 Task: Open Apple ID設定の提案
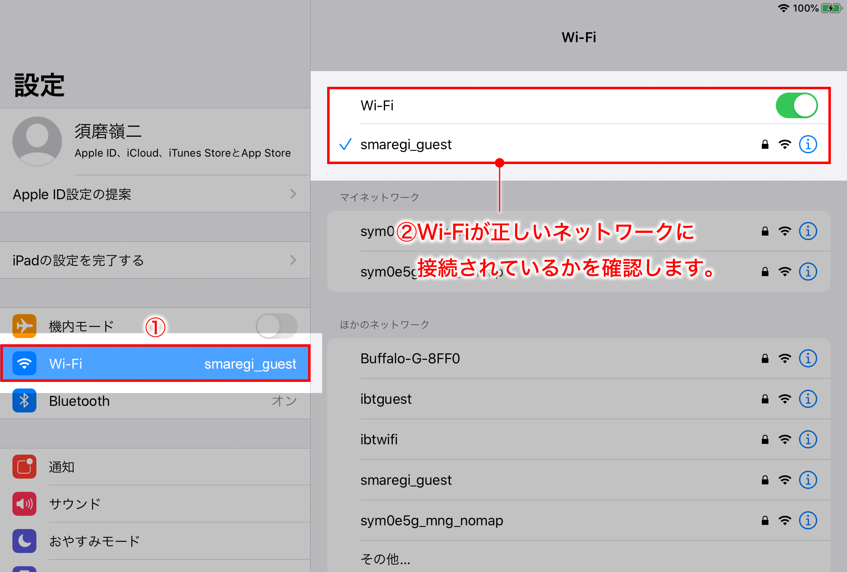point(155,194)
